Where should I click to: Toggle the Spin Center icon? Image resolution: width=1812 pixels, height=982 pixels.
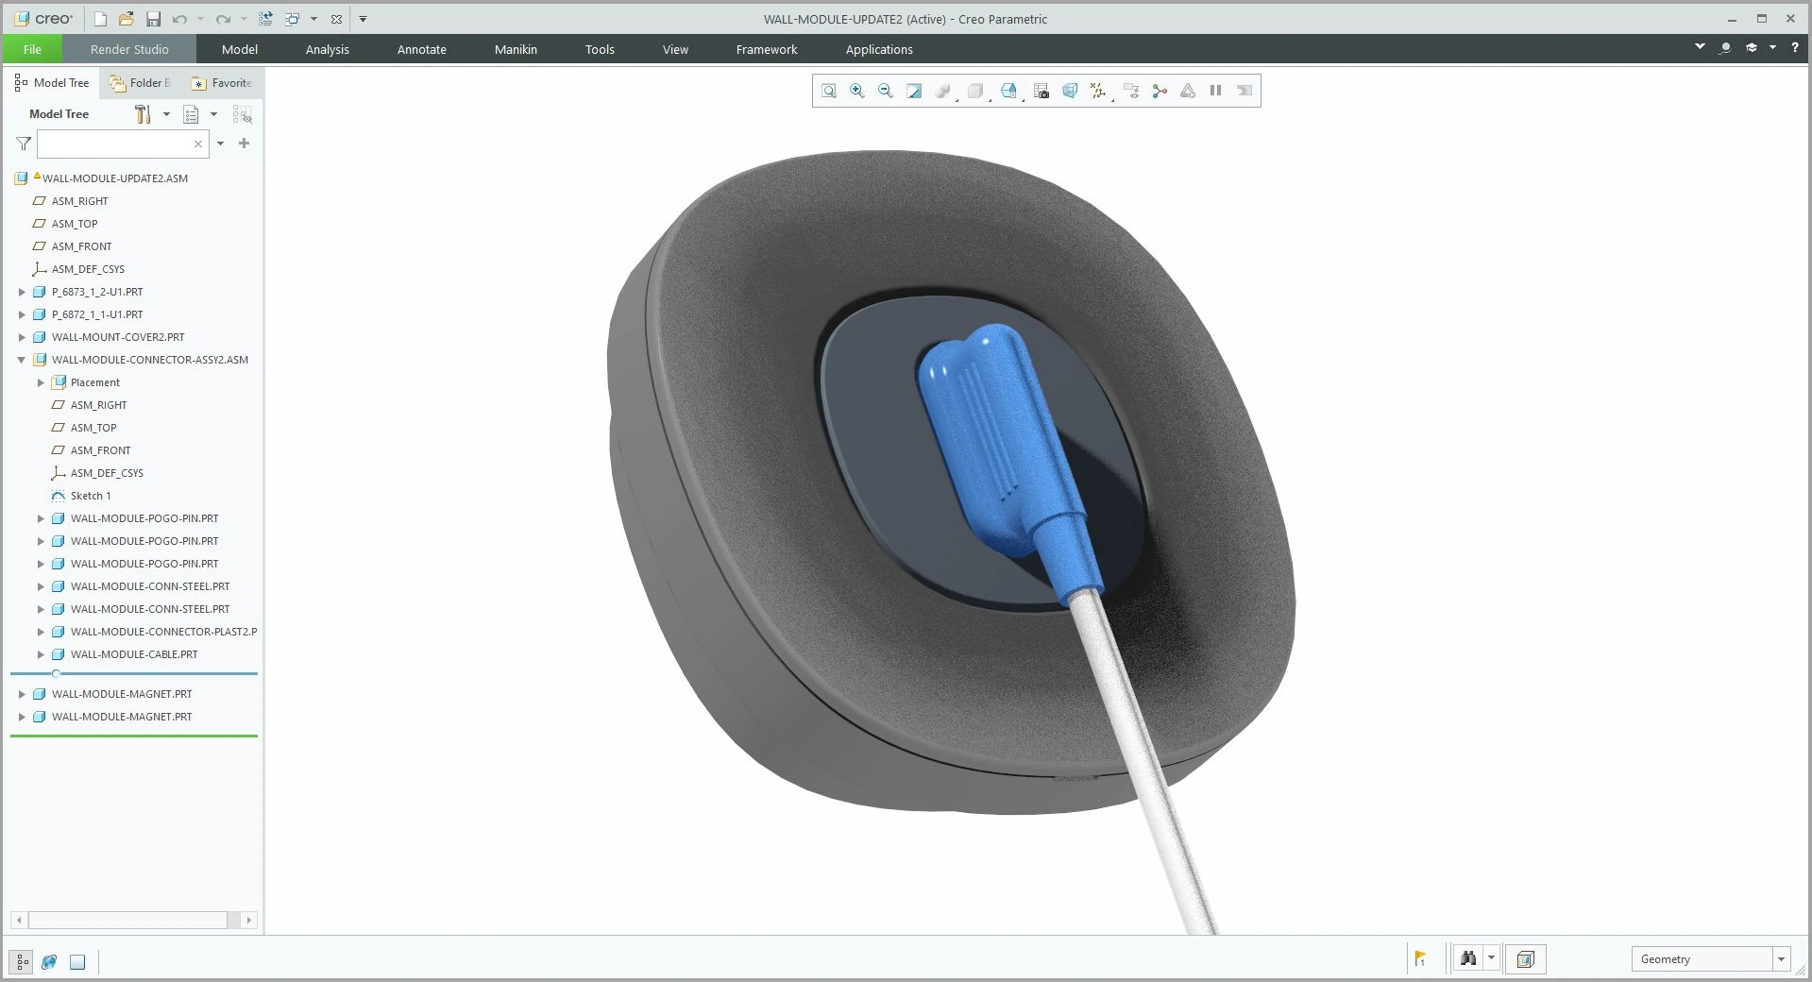(x=1160, y=91)
